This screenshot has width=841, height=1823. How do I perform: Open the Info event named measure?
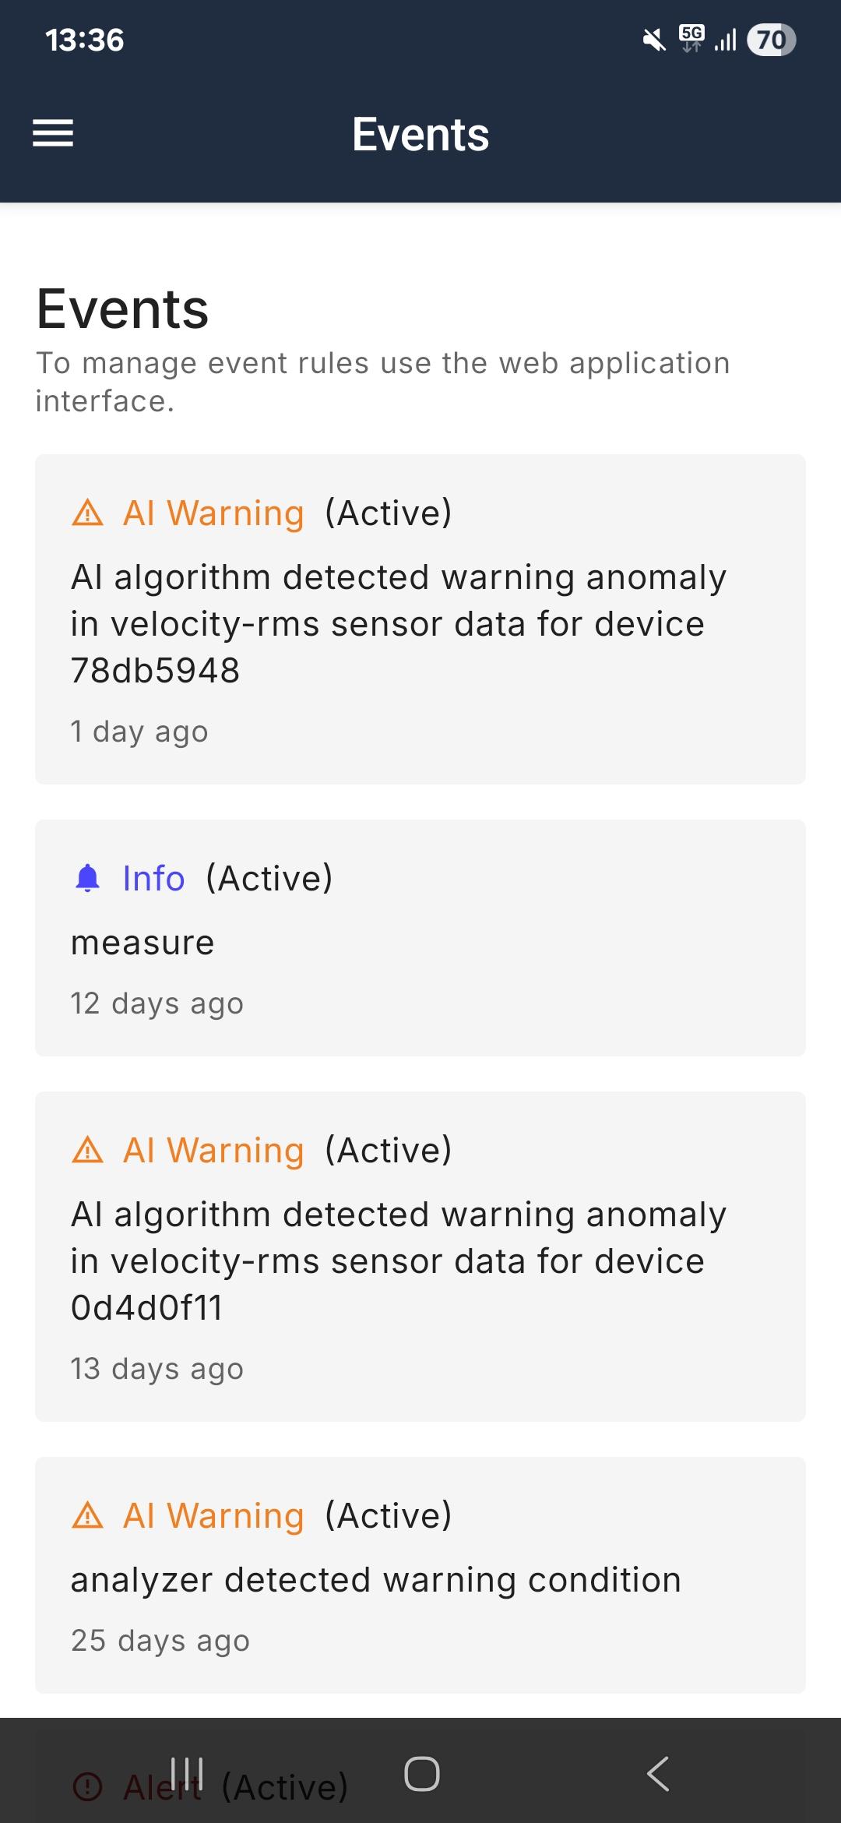(x=420, y=938)
